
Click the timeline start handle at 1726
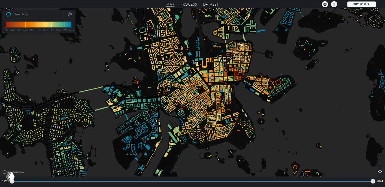(12, 181)
